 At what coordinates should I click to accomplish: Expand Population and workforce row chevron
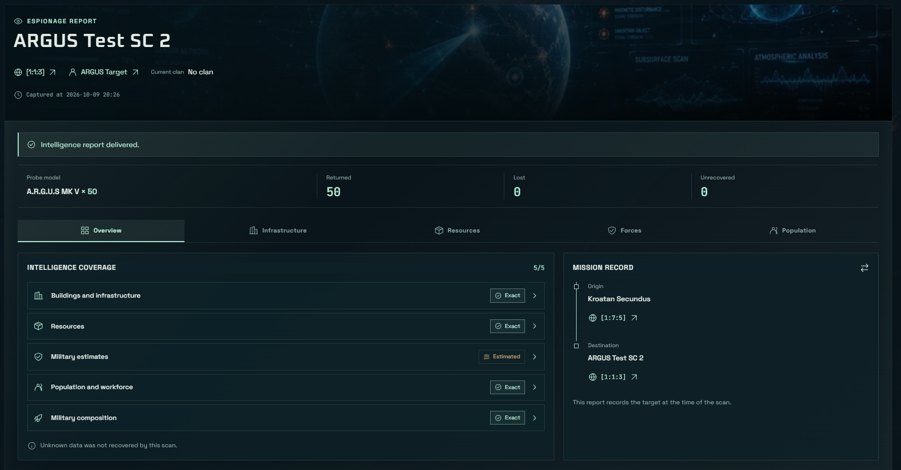coord(535,387)
